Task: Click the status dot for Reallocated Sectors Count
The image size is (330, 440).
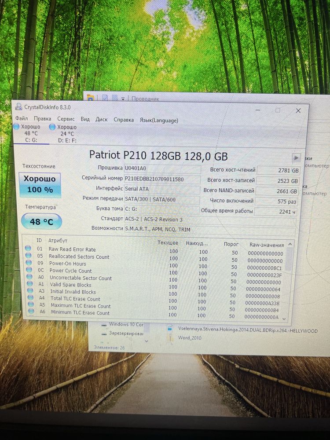Action: [x=28, y=255]
